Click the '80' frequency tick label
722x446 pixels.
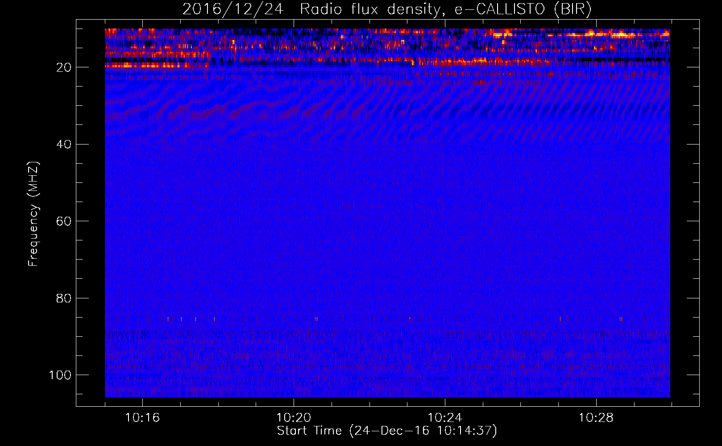tap(64, 298)
